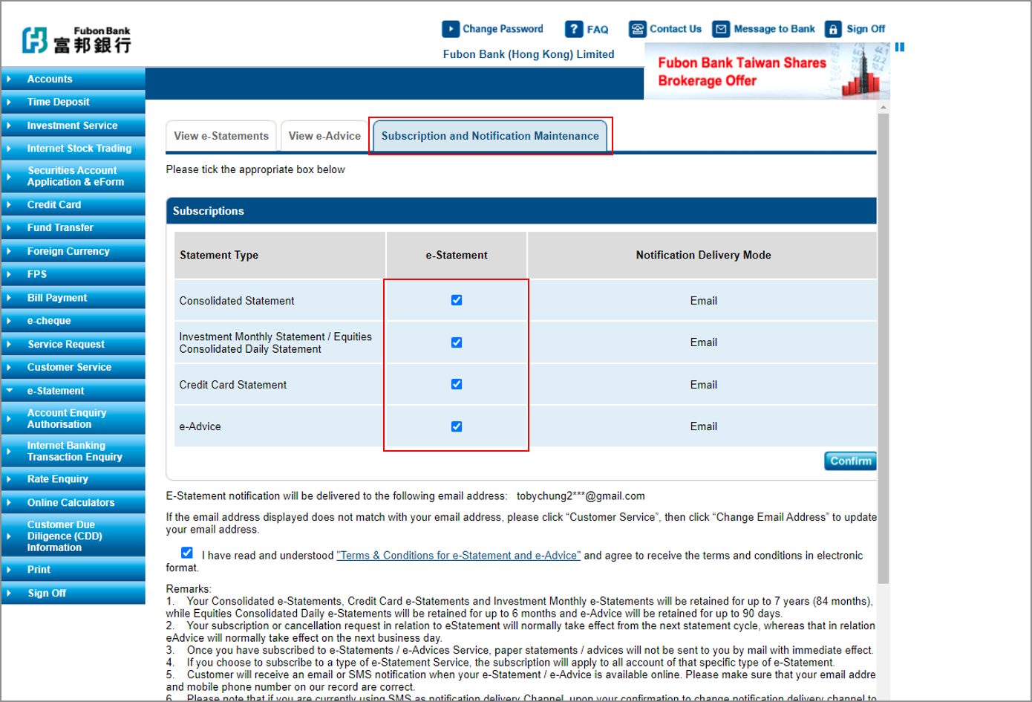
Task: Expand the Time Deposit menu arrow
Action: 9,102
